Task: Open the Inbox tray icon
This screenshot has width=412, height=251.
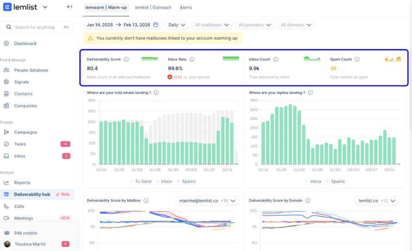Action: [6, 156]
